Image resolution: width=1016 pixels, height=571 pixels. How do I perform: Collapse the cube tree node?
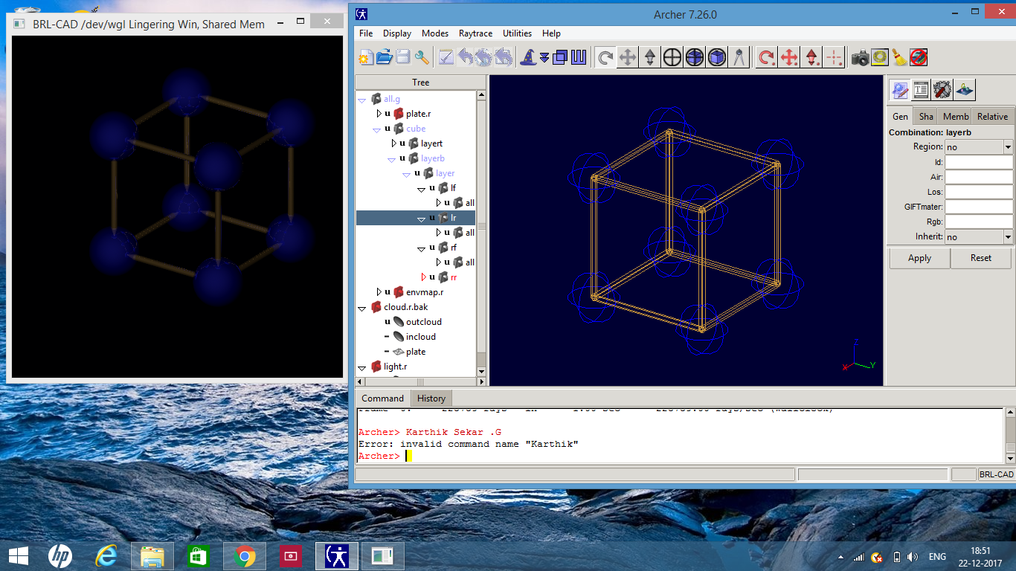pos(376,129)
